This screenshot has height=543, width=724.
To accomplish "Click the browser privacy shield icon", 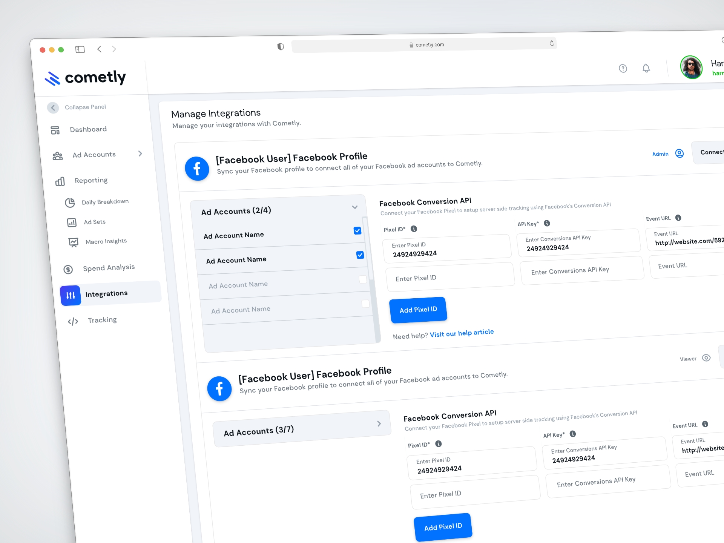I will point(281,46).
